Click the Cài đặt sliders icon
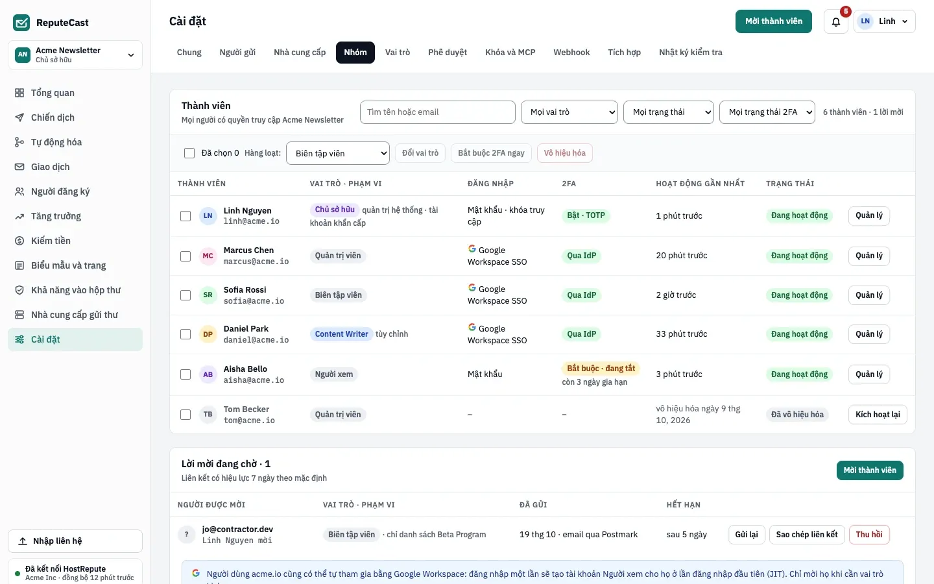Viewport: 934px width, 584px height. pyautogui.click(x=19, y=339)
